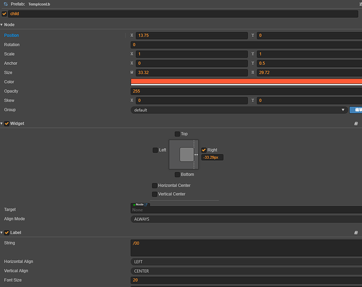Open the Label component help icon
The width and height of the screenshot is (362, 287).
[356, 232]
